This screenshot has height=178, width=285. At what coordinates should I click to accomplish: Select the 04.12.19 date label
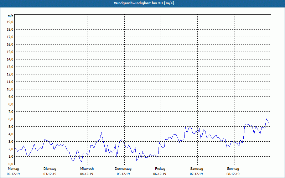87,174
